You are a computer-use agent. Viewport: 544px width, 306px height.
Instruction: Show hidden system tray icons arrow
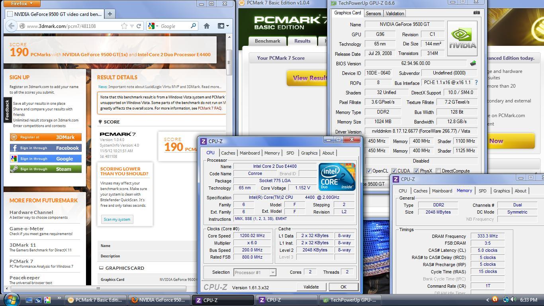(x=487, y=300)
